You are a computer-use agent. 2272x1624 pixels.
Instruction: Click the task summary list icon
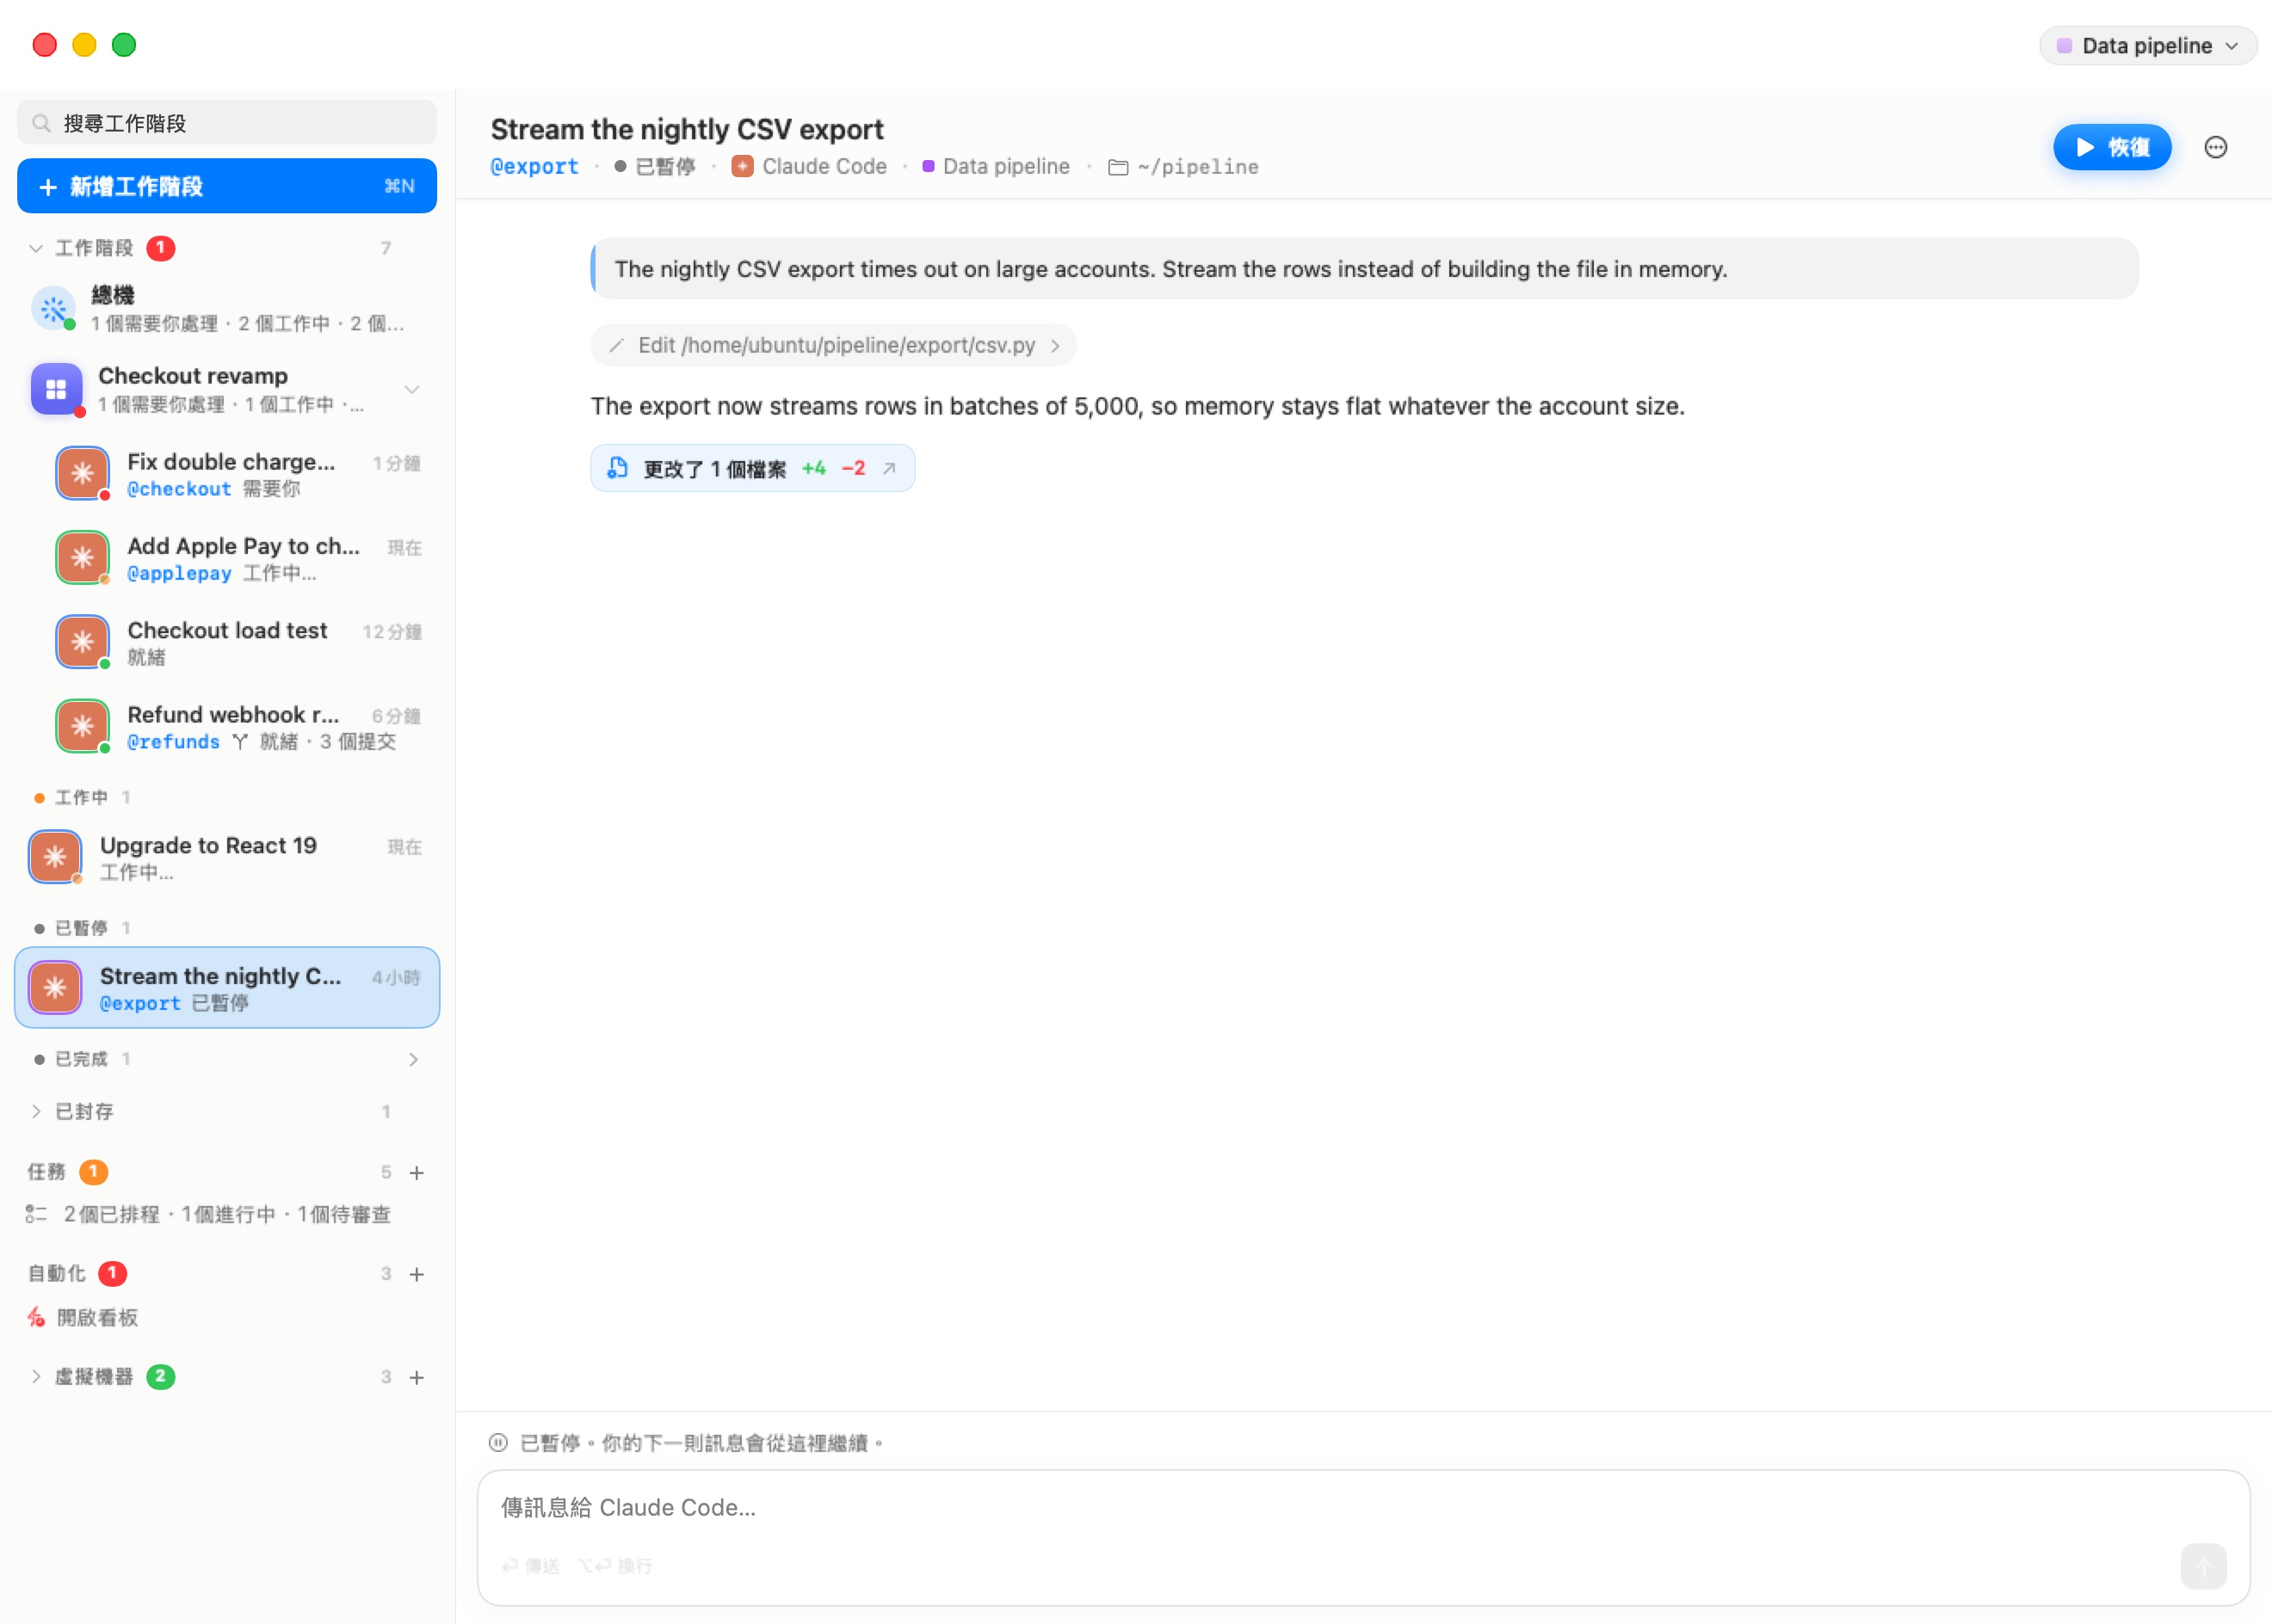36,1214
